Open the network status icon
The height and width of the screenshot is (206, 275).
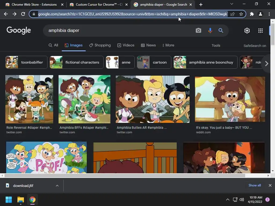[x=235, y=200]
